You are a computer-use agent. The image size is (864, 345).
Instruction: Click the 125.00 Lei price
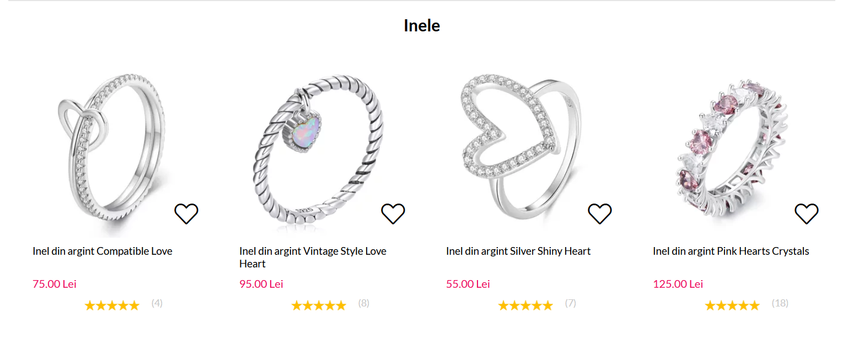pyautogui.click(x=678, y=284)
